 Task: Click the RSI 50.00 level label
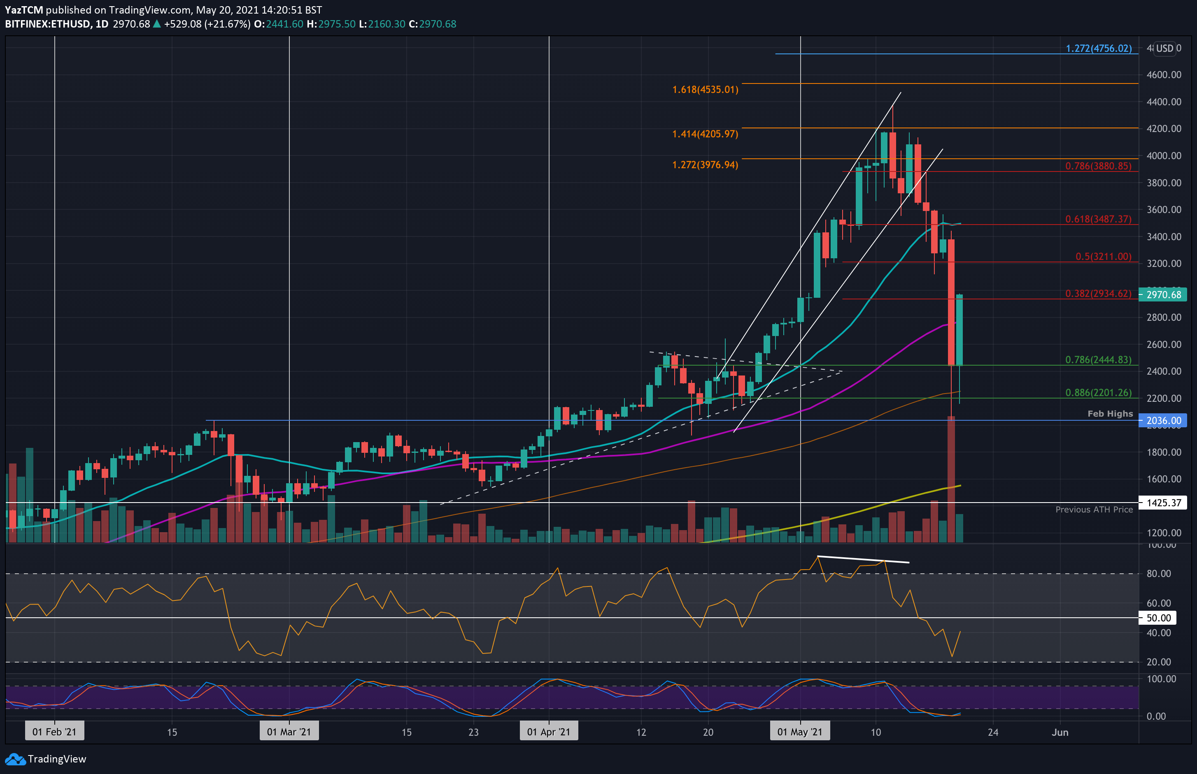pos(1158,618)
